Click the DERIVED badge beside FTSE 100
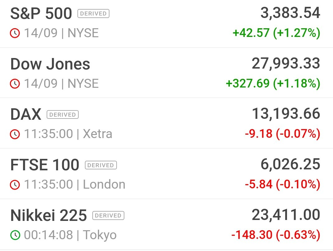The image size is (333, 251). pyautogui.click(x=101, y=165)
